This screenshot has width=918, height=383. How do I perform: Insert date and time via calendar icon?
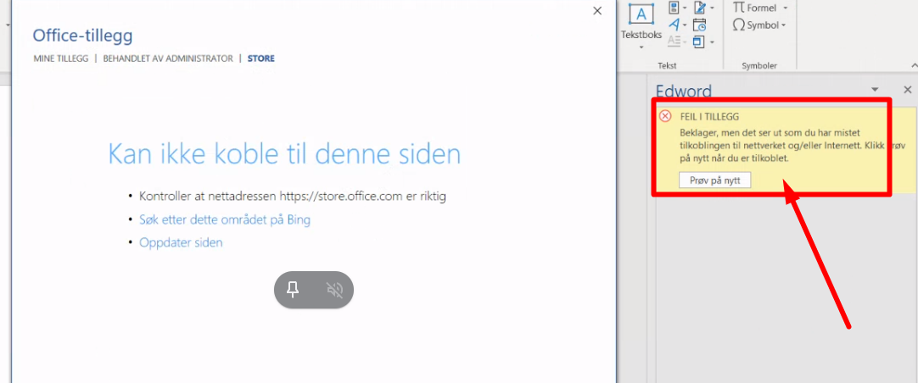tap(699, 25)
